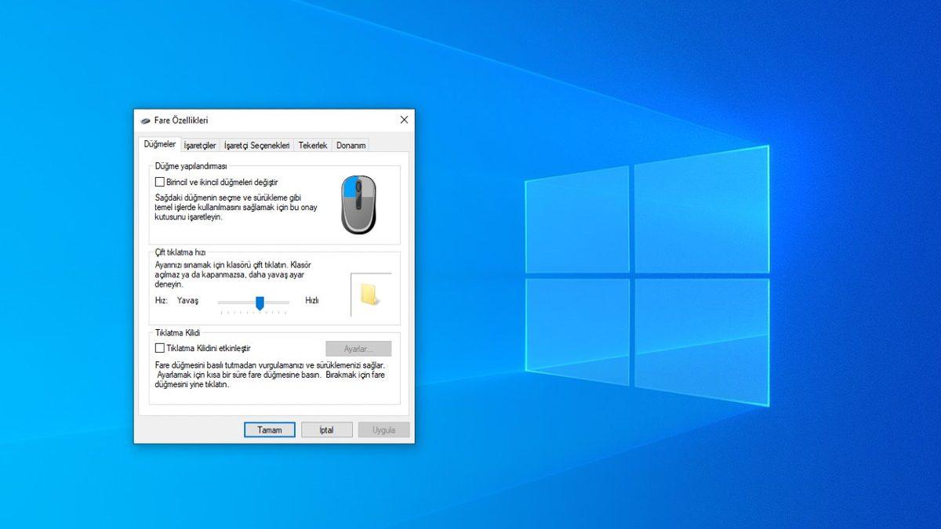Select the Tekerlek tab
The image size is (941, 529).
(312, 145)
